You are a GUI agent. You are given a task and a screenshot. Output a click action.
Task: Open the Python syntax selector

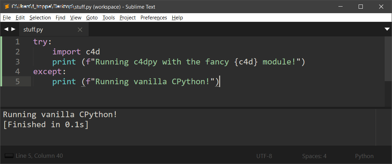pos(364,156)
